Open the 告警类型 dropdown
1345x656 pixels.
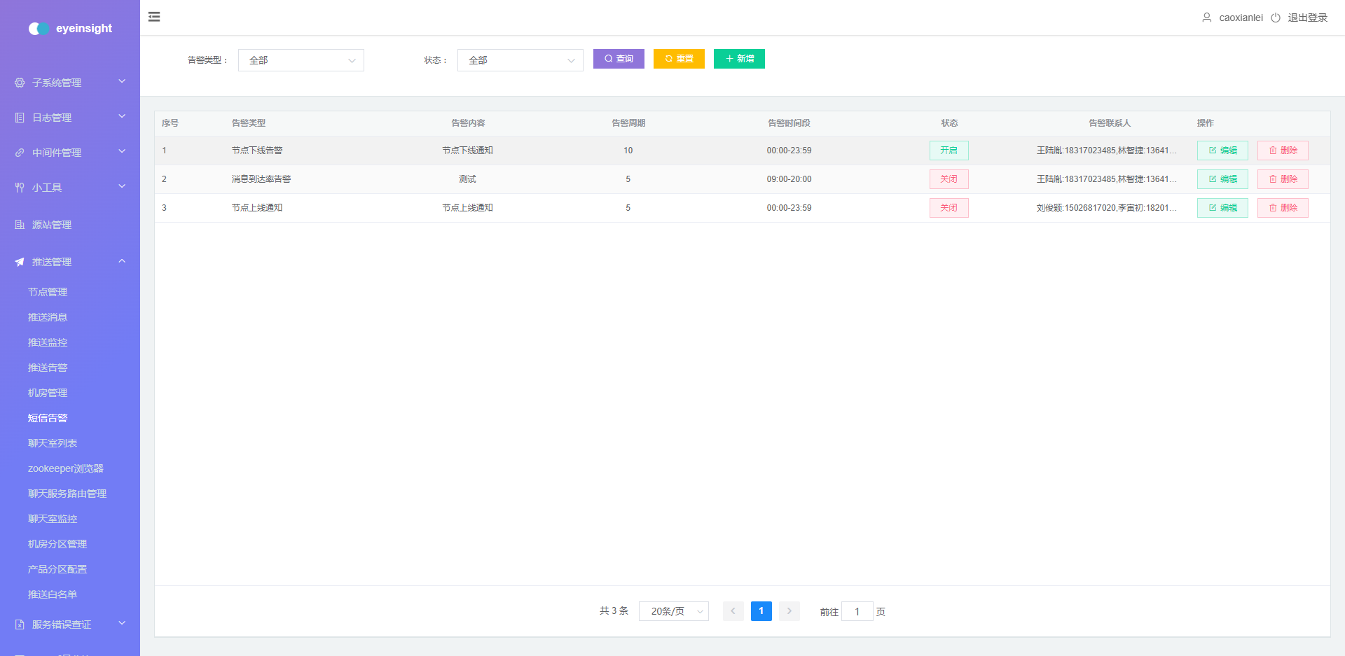coord(301,60)
